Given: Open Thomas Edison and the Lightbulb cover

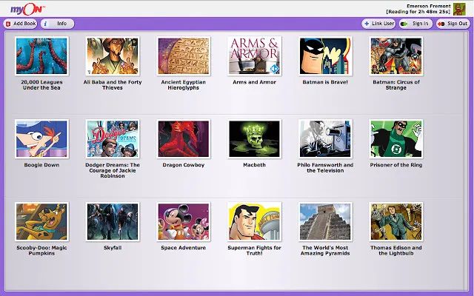Looking at the screenshot, I should [x=396, y=222].
